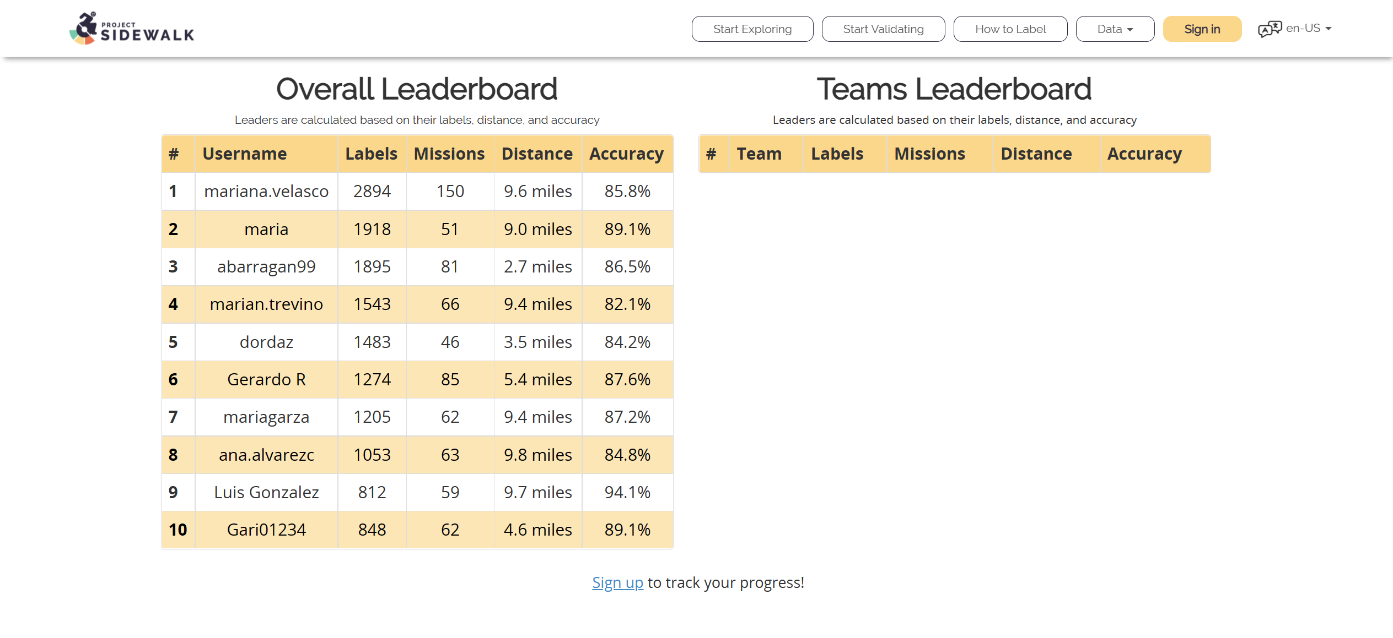
Task: Click the Labels column header
Action: [372, 154]
